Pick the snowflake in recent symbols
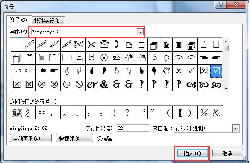 [x=42, y=113]
